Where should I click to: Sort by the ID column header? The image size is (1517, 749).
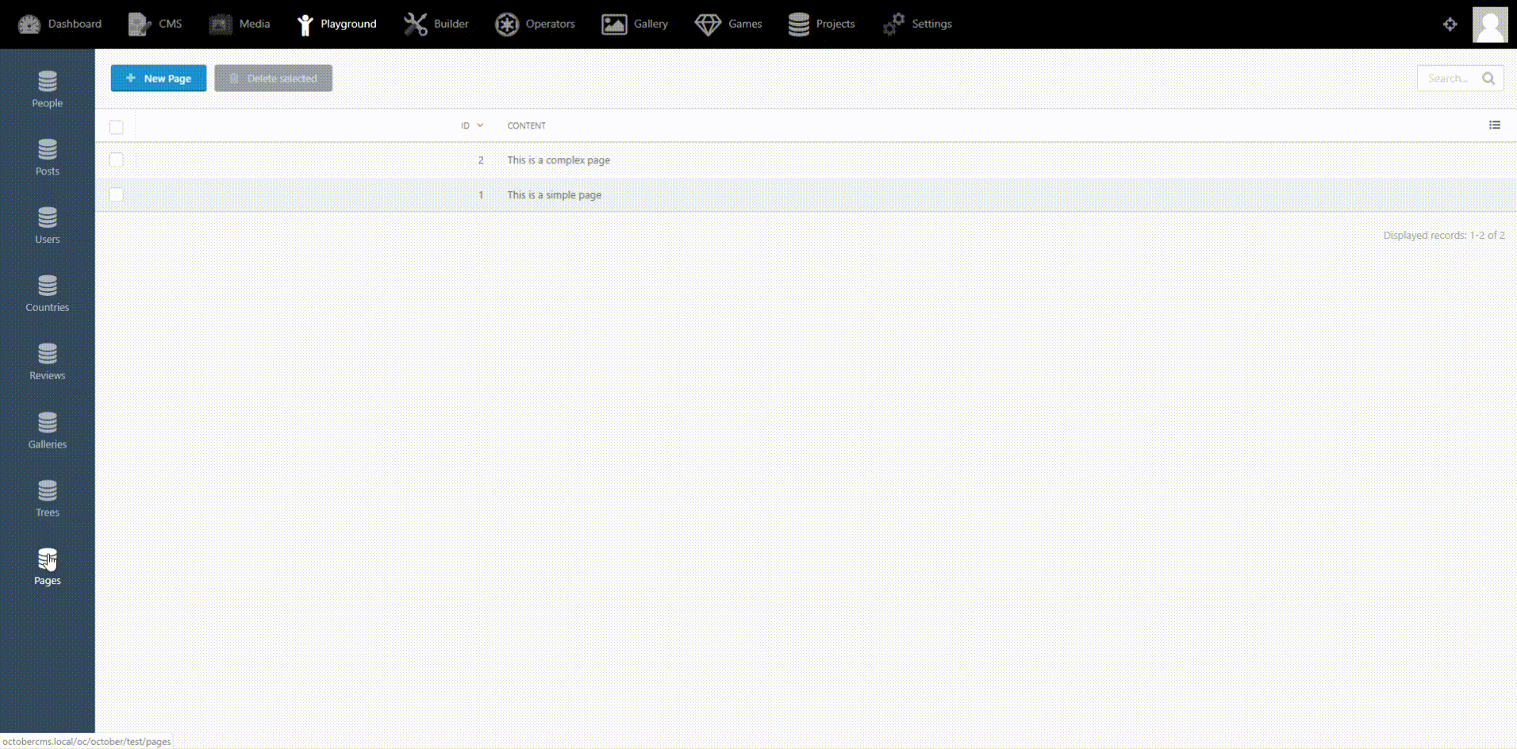tap(472, 125)
